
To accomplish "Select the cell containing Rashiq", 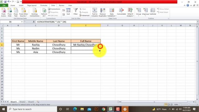I will [36, 45].
